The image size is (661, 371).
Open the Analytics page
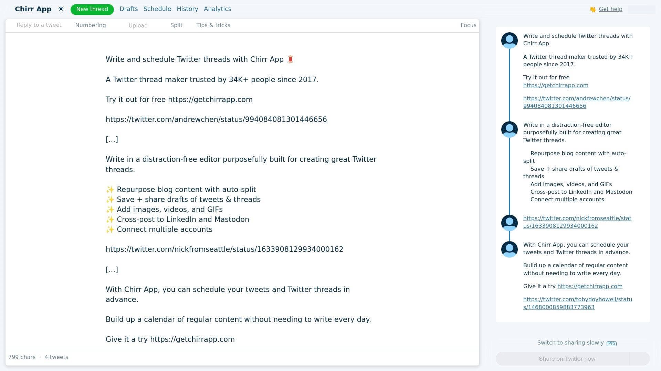tap(217, 9)
